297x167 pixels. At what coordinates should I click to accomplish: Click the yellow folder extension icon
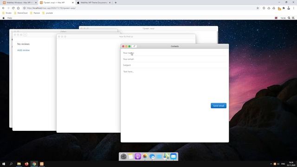[x=279, y=8]
